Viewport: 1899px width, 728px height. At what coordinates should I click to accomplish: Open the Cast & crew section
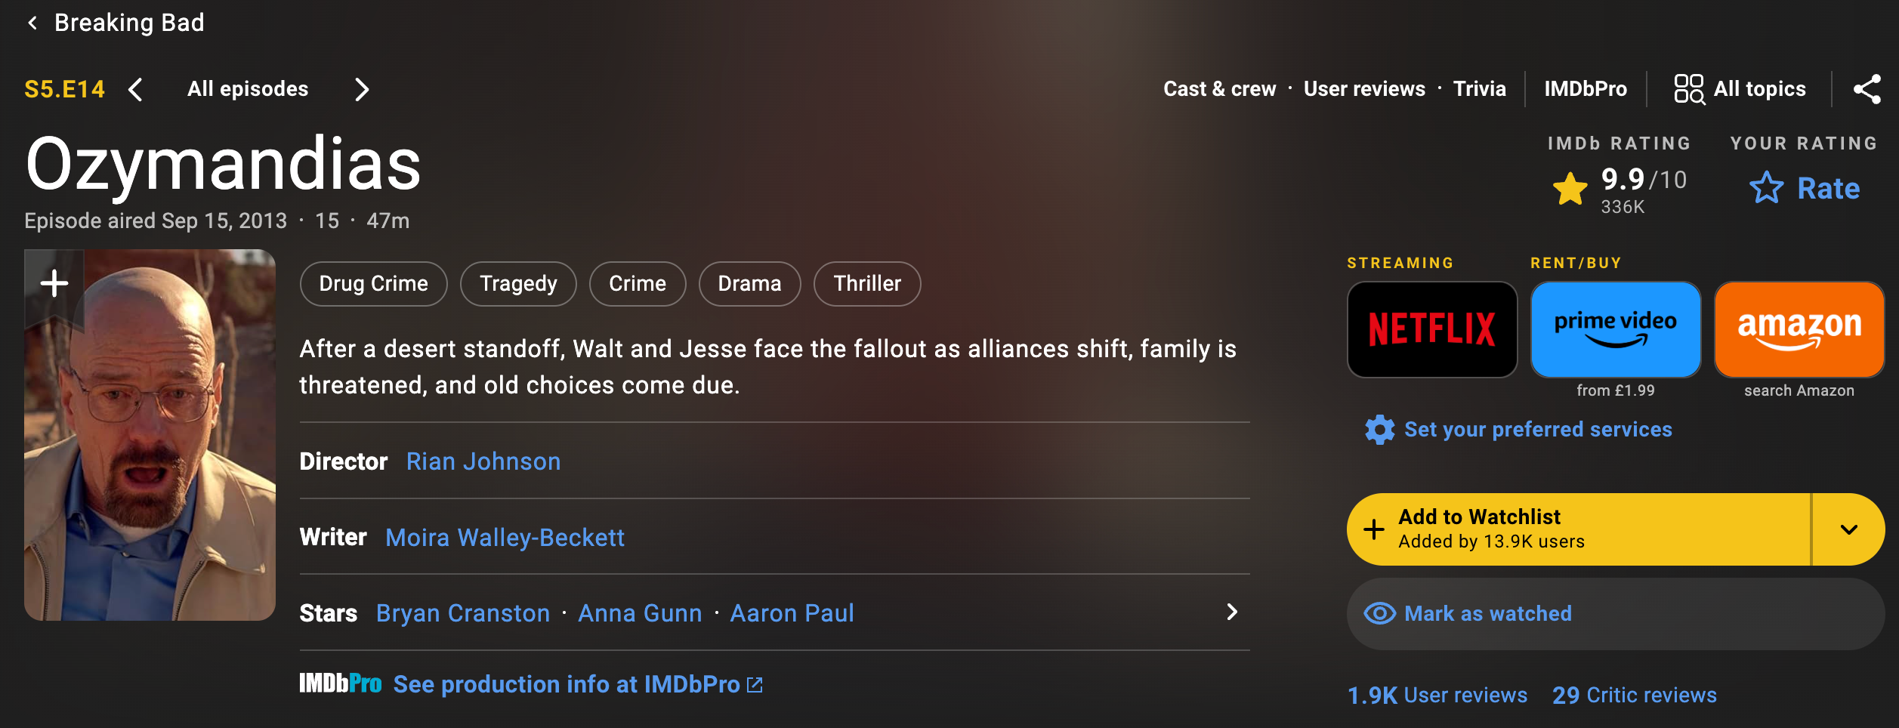[1219, 89]
